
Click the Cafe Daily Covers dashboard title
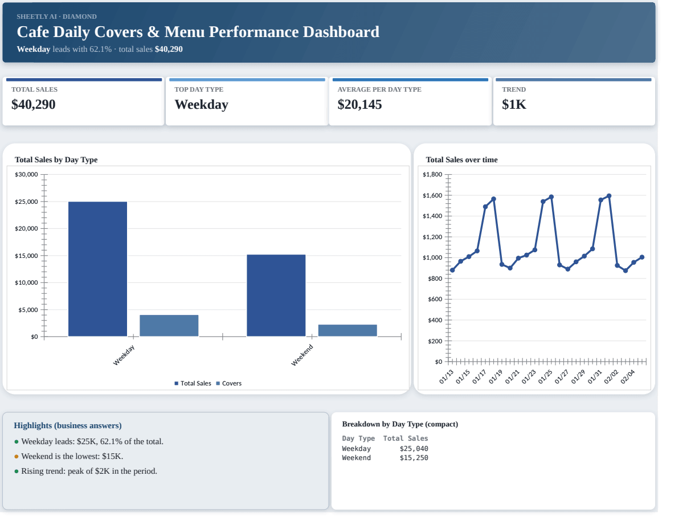[198, 32]
